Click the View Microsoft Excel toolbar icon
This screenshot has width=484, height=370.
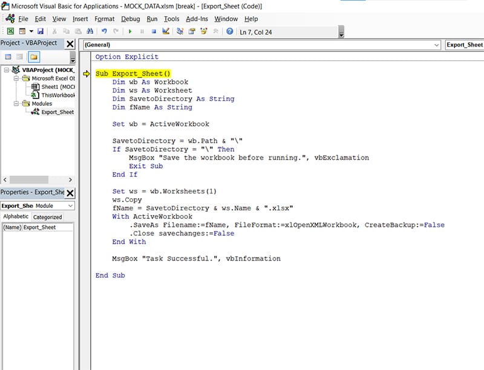click(x=11, y=31)
